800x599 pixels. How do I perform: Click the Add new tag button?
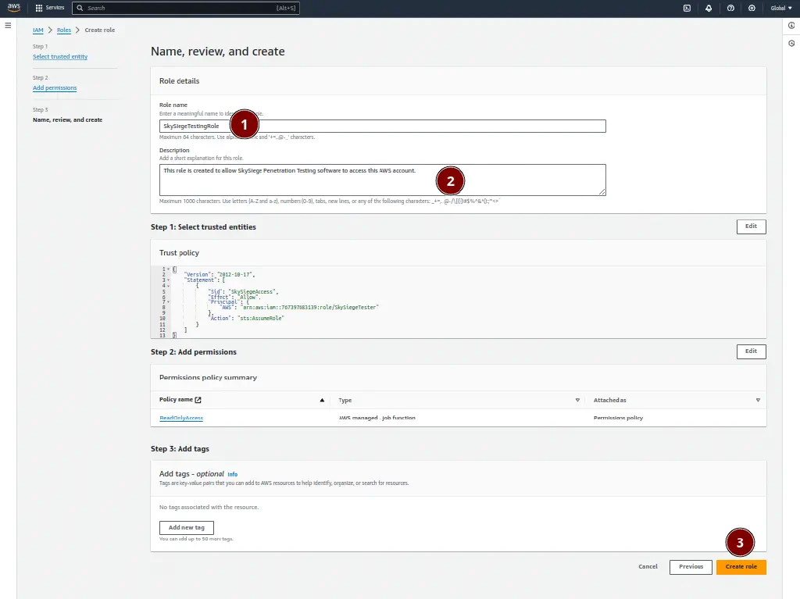186,528
